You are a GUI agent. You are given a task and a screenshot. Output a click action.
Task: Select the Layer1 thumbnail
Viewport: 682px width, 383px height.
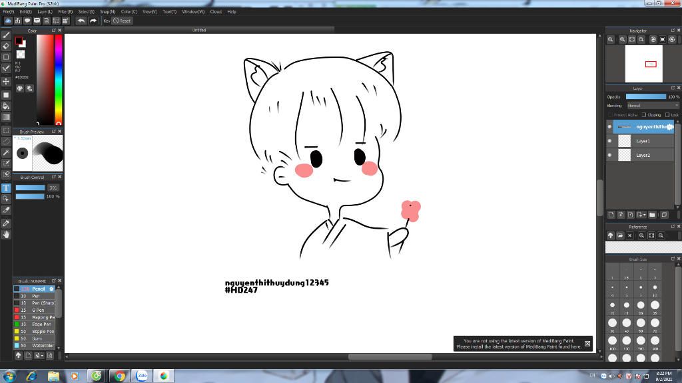pos(624,141)
